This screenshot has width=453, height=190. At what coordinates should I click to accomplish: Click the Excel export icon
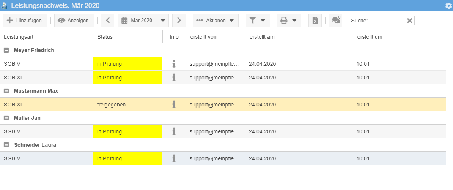coord(315,21)
